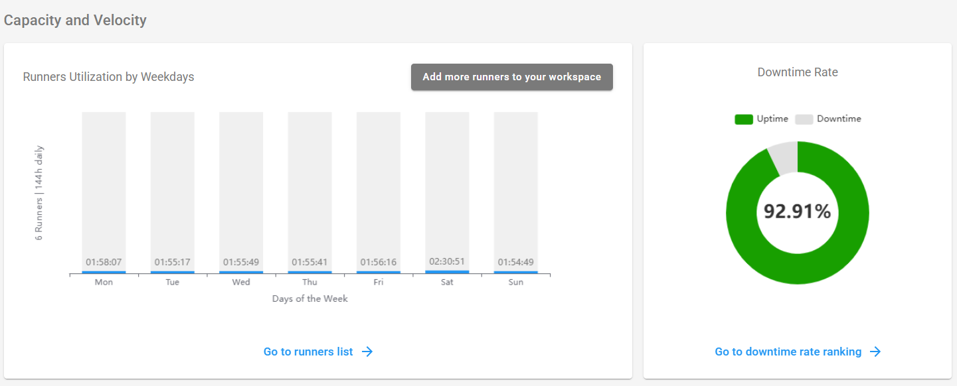Click the 01:58:07 value on Monday
The height and width of the screenshot is (386, 957).
tap(104, 263)
